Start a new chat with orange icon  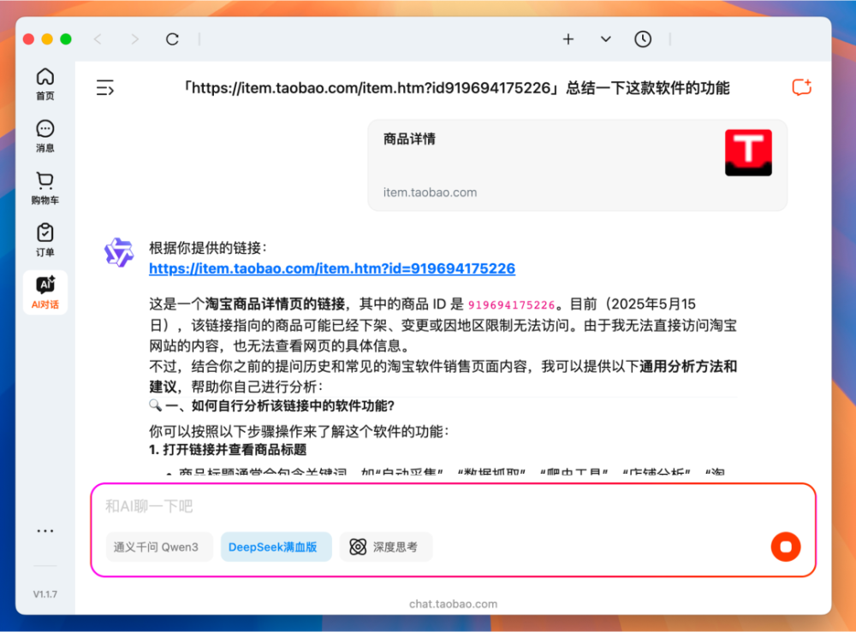point(801,88)
